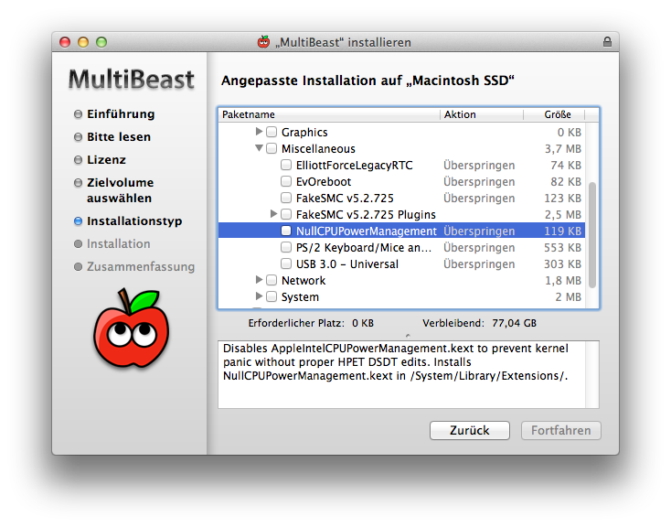Enable FakeSMC v5.2.725 checkbox

click(x=286, y=198)
